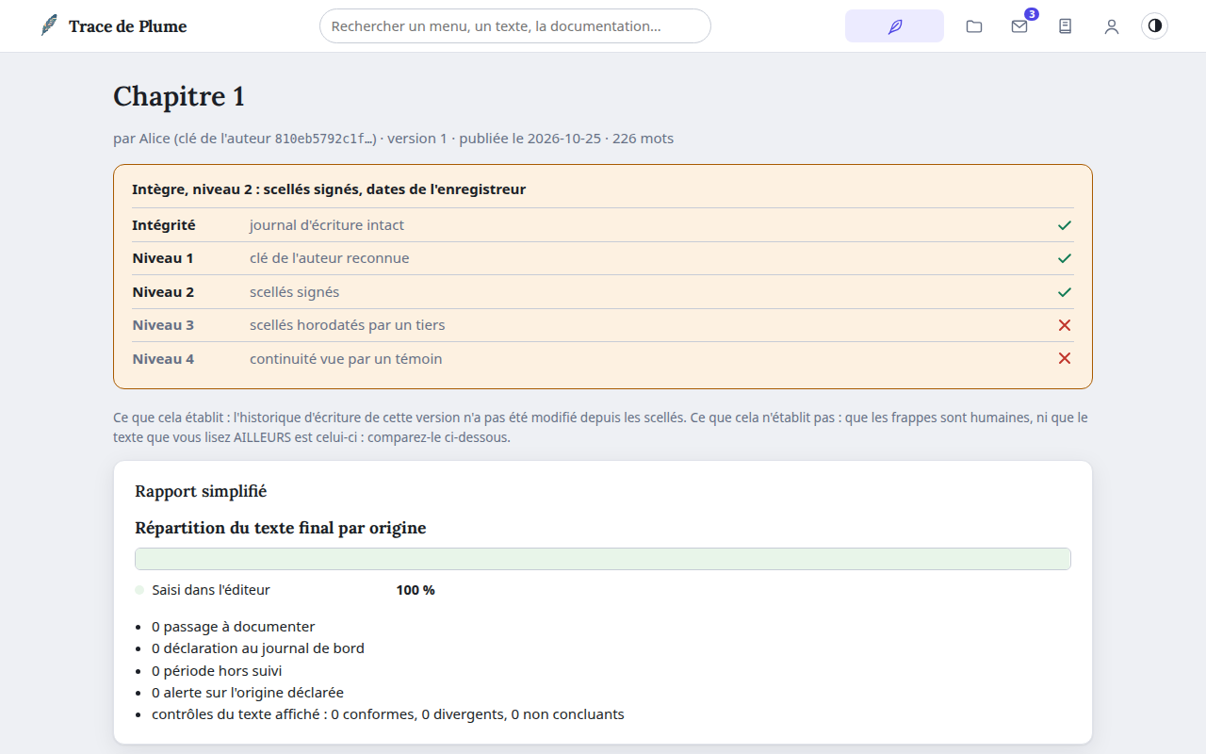Image resolution: width=1206 pixels, height=754 pixels.
Task: Click the "0 alerte sur l'origine déclarée" line
Action: (248, 693)
